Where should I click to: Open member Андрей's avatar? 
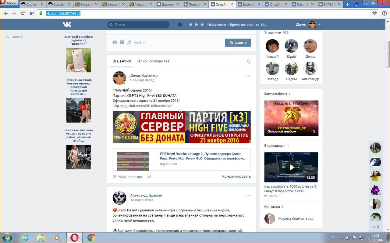pyautogui.click(x=272, y=46)
